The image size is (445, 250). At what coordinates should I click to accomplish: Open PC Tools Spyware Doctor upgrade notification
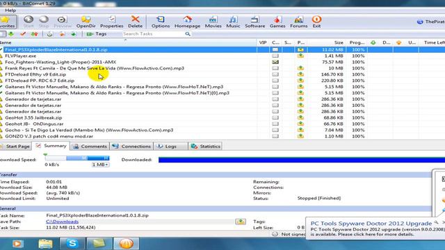tap(376, 228)
